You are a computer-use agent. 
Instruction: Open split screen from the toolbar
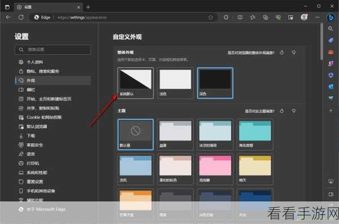[240, 17]
